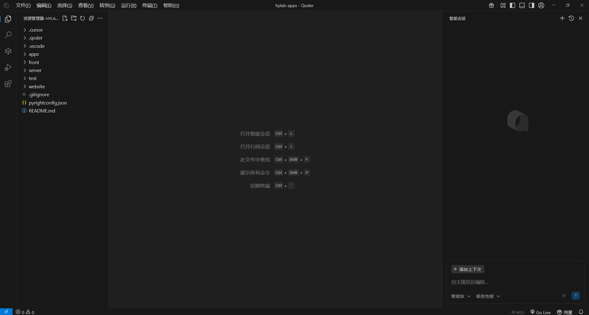Refresh the Explorer file list
Image resolution: width=589 pixels, height=315 pixels.
(83, 18)
